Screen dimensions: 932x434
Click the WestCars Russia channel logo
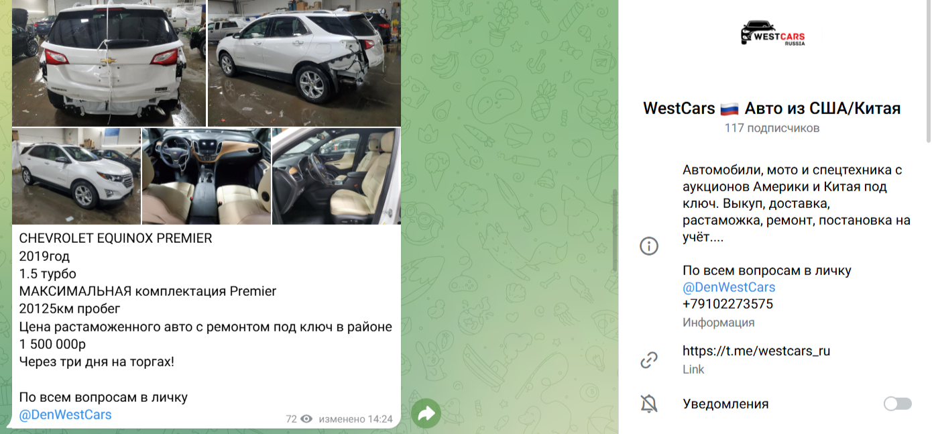[x=772, y=34]
